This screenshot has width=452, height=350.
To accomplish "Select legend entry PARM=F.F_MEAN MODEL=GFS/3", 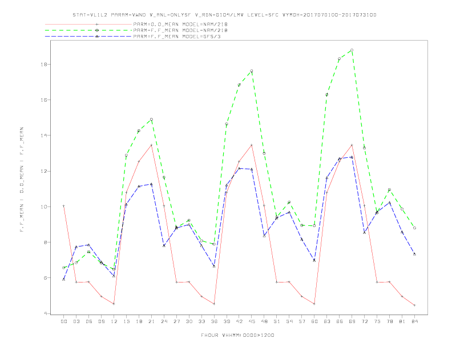I will [x=177, y=37].
